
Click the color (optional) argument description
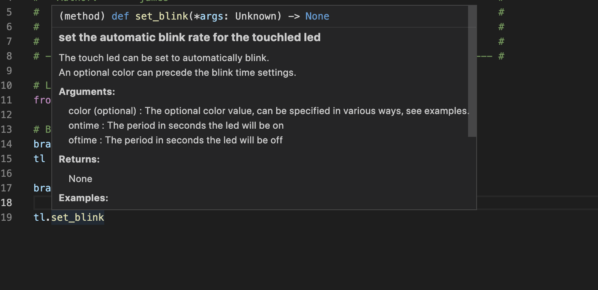268,111
